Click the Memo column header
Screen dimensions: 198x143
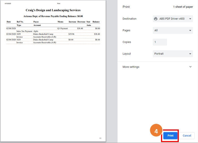(60, 22)
